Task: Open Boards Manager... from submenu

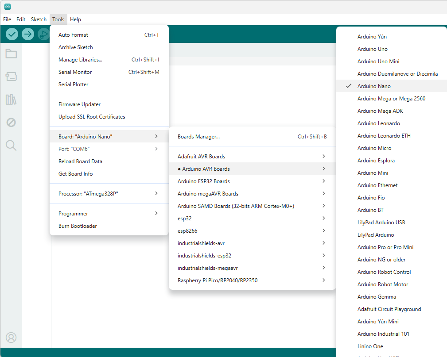Action: pos(252,137)
